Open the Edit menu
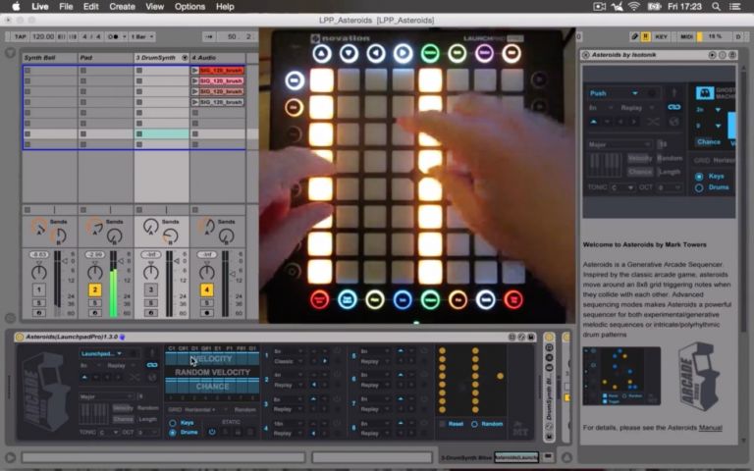Image resolution: width=754 pixels, height=471 pixels. tap(90, 7)
